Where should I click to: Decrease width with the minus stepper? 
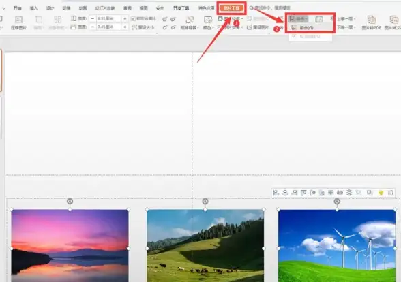pyautogui.click(x=93, y=27)
